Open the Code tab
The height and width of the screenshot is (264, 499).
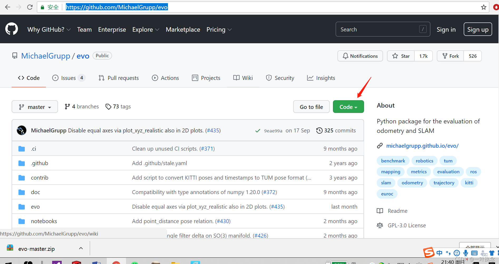coord(29,78)
